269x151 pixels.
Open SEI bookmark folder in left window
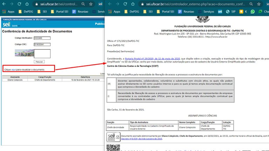(x=42, y=12)
